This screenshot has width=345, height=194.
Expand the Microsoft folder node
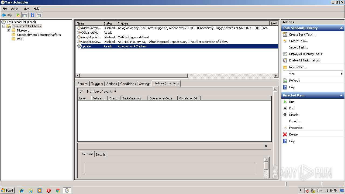click(x=9, y=30)
